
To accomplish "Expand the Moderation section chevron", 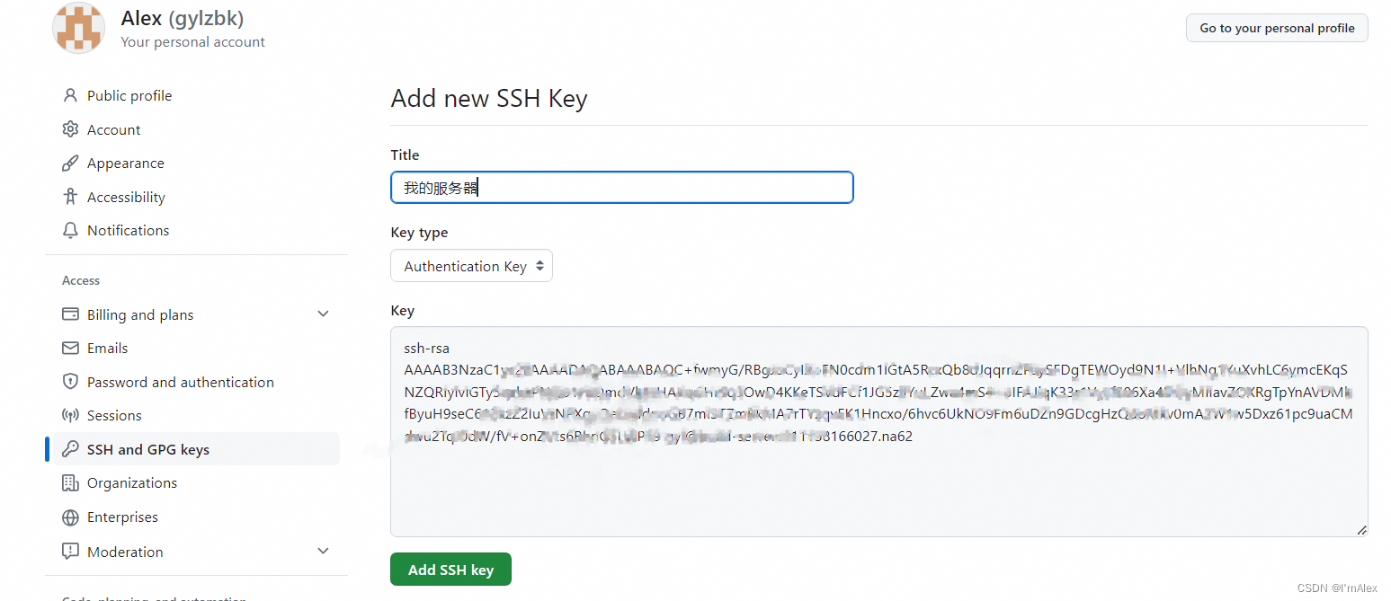I will click(324, 551).
